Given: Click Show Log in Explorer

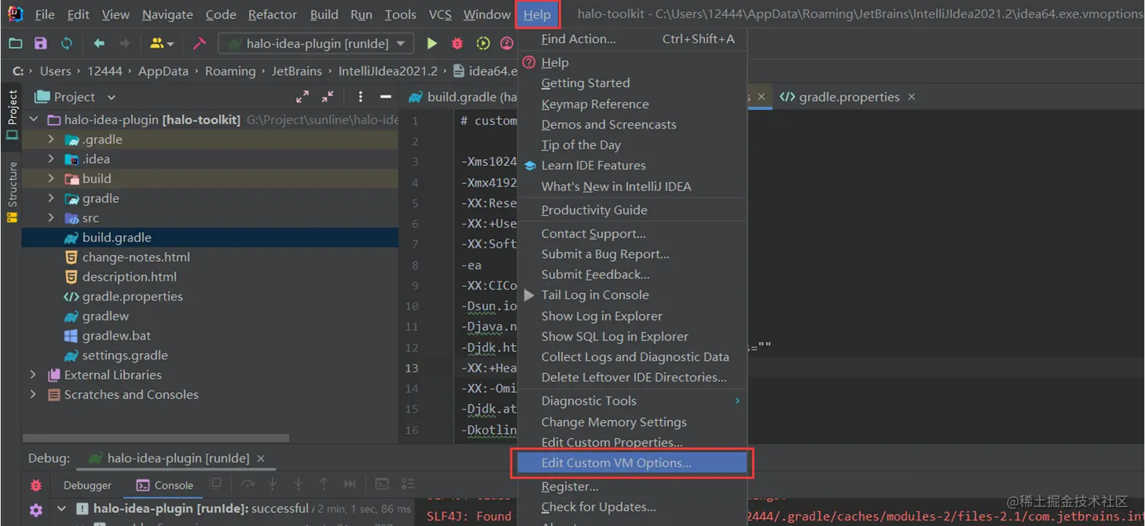Looking at the screenshot, I should pos(632,316).
